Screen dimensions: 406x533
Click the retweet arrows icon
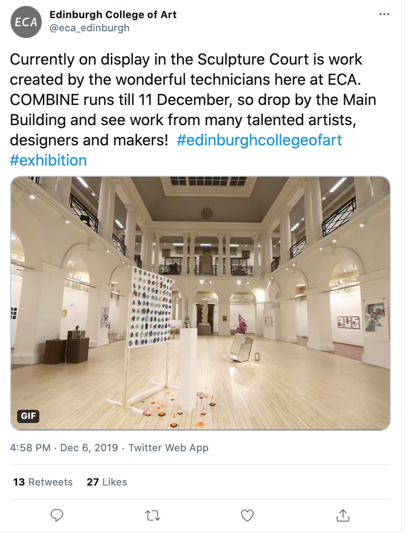pyautogui.click(x=152, y=515)
